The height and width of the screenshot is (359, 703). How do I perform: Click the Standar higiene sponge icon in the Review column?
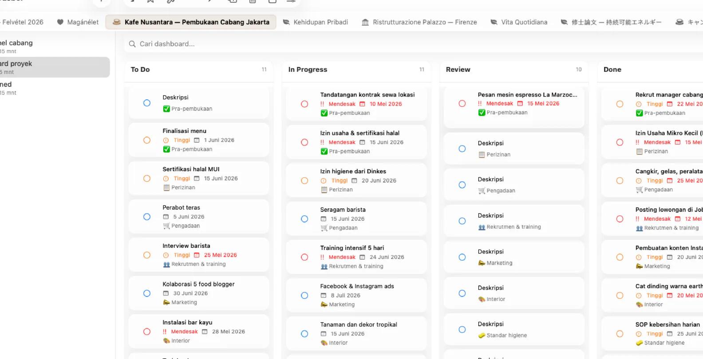click(482, 336)
